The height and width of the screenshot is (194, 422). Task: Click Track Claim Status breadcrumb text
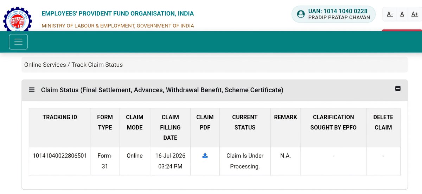(x=97, y=65)
